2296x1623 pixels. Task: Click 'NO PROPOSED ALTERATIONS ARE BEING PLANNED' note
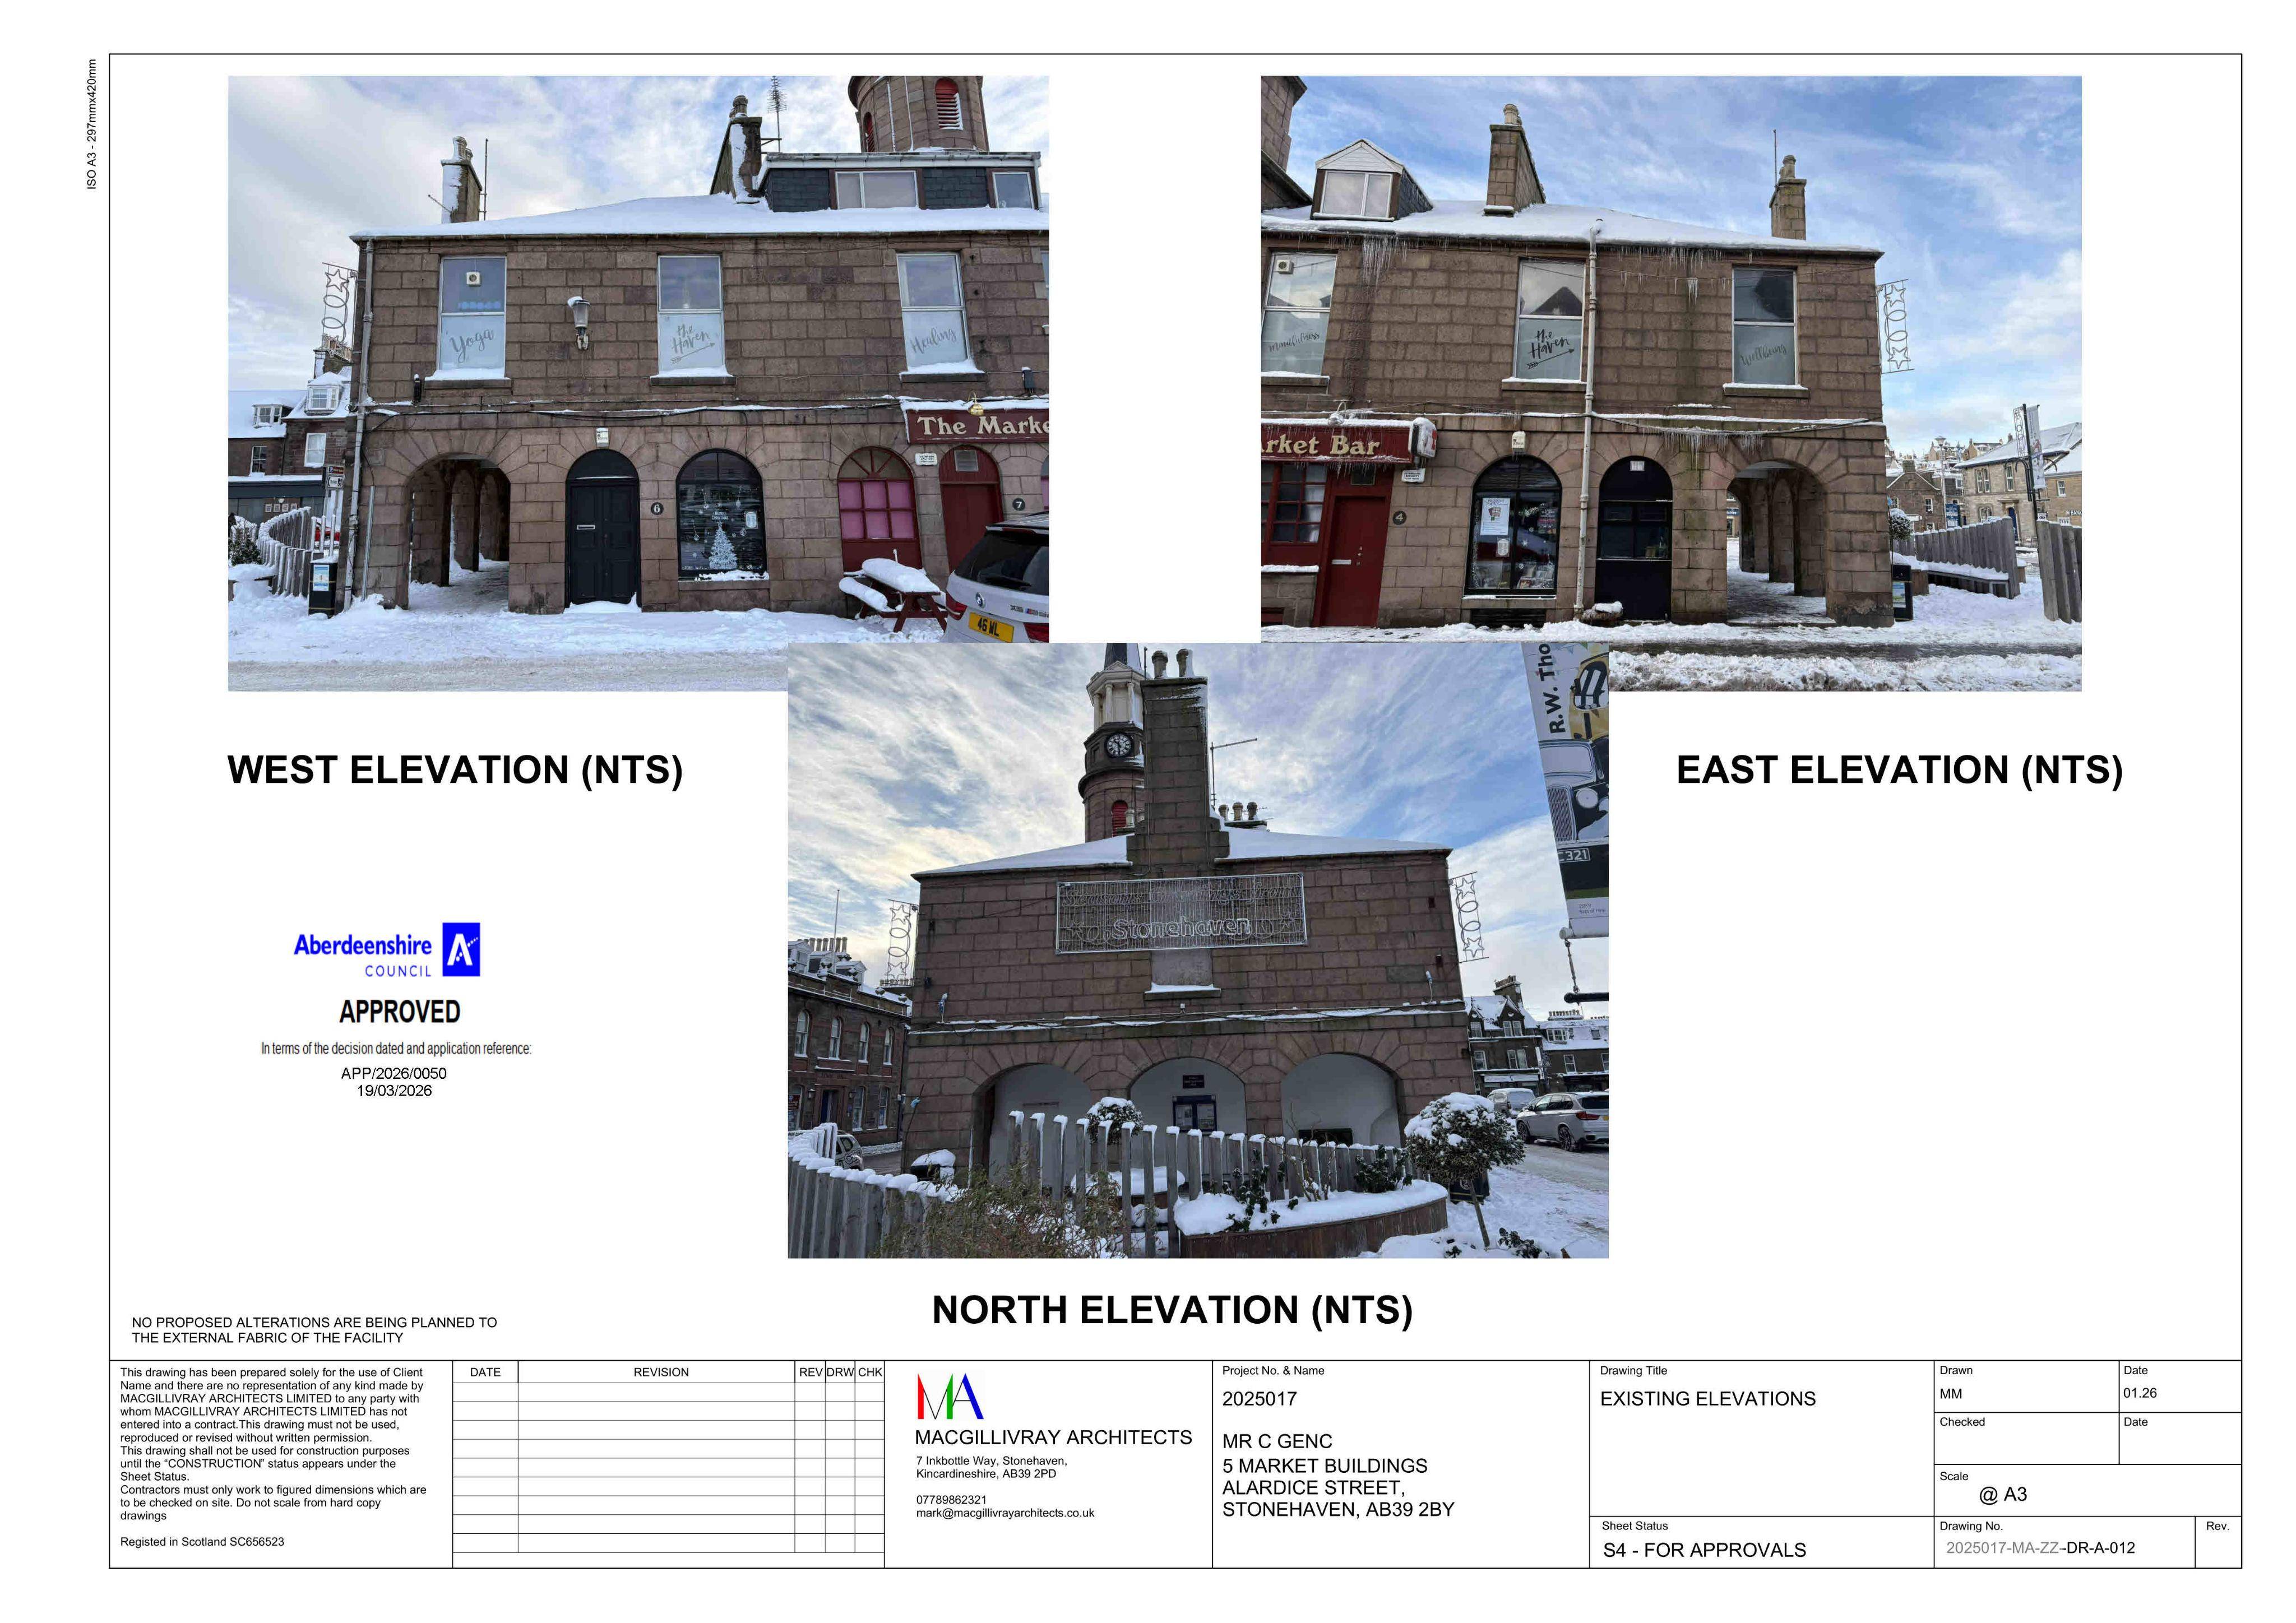click(x=314, y=1330)
